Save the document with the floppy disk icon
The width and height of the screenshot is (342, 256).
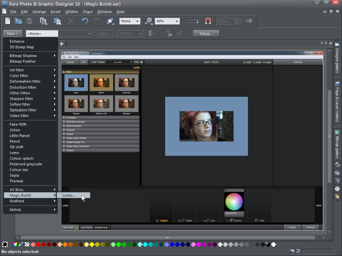coord(29,21)
